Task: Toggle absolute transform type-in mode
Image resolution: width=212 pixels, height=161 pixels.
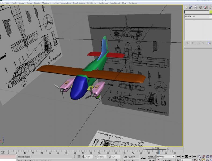Action: pyautogui.click(x=79, y=156)
